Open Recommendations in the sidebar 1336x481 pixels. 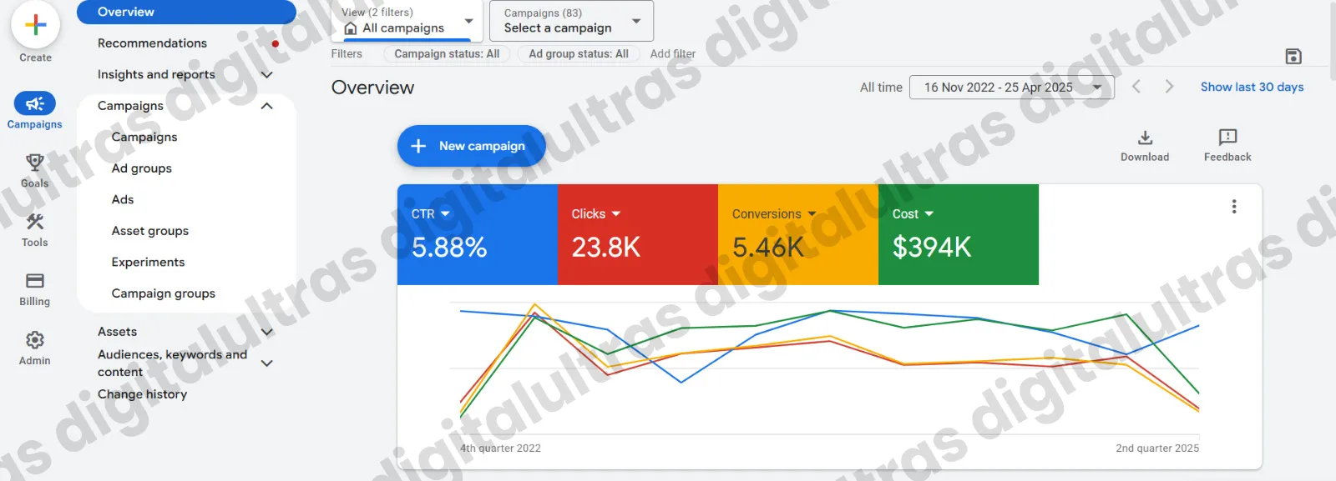pos(152,43)
